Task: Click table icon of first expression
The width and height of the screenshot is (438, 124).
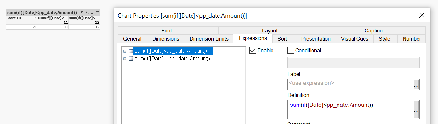Action: click(x=131, y=51)
